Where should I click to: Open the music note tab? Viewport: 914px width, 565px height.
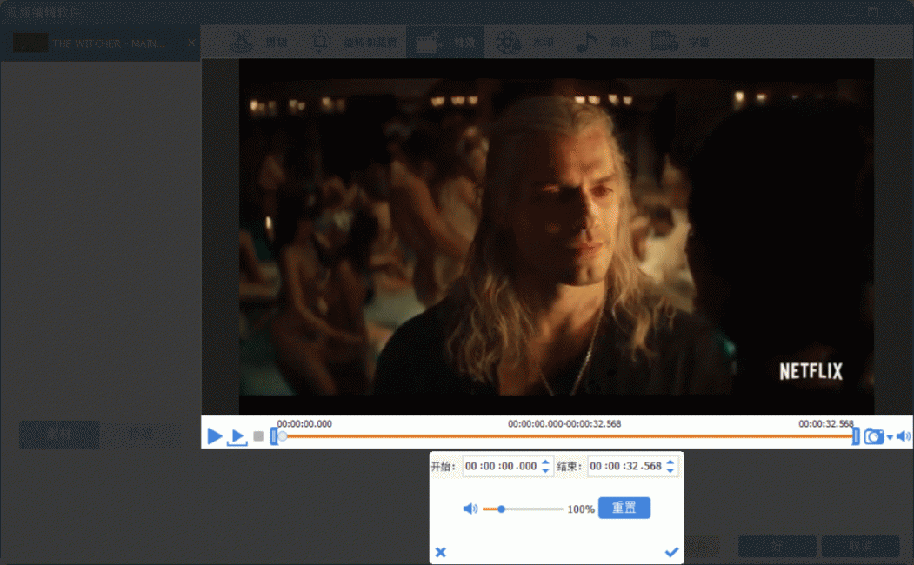pyautogui.click(x=604, y=43)
